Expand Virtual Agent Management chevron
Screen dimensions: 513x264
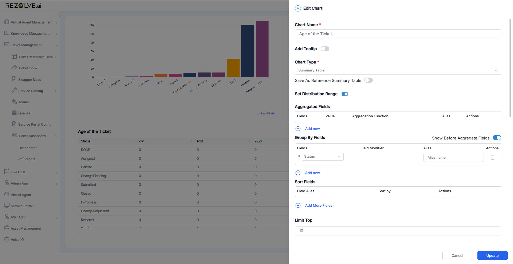[57, 23]
